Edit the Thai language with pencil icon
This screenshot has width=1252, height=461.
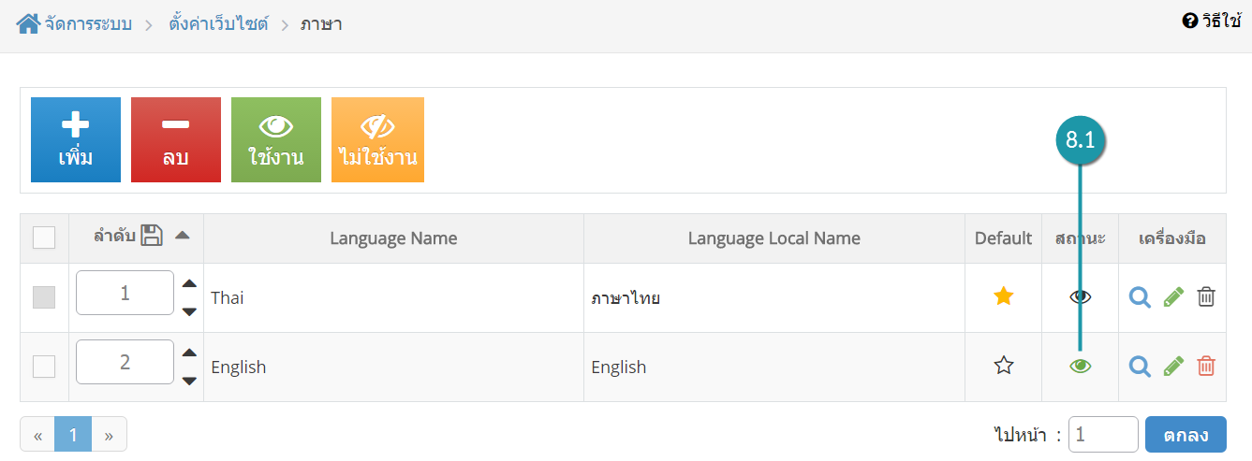tap(1173, 296)
